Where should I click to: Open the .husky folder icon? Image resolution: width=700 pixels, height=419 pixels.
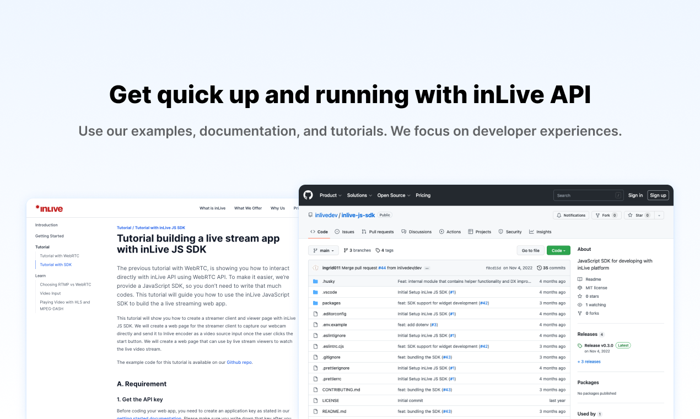(315, 281)
